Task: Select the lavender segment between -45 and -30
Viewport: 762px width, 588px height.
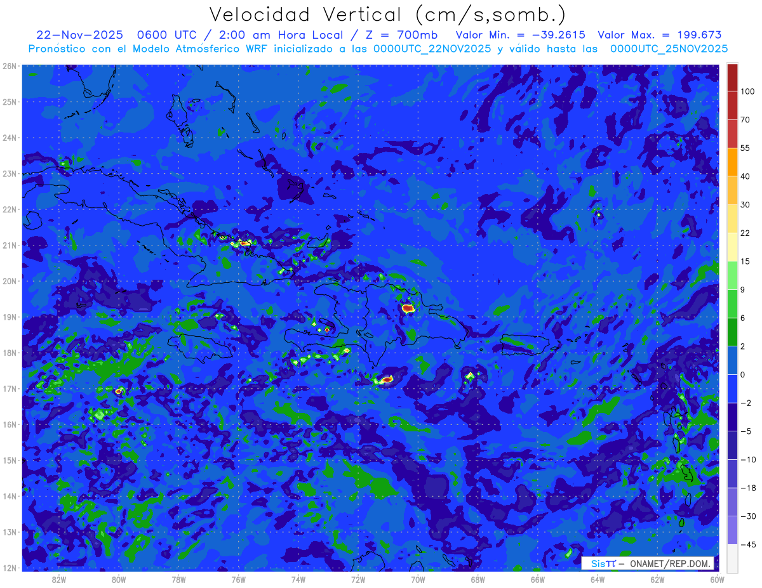Action: pyautogui.click(x=732, y=530)
